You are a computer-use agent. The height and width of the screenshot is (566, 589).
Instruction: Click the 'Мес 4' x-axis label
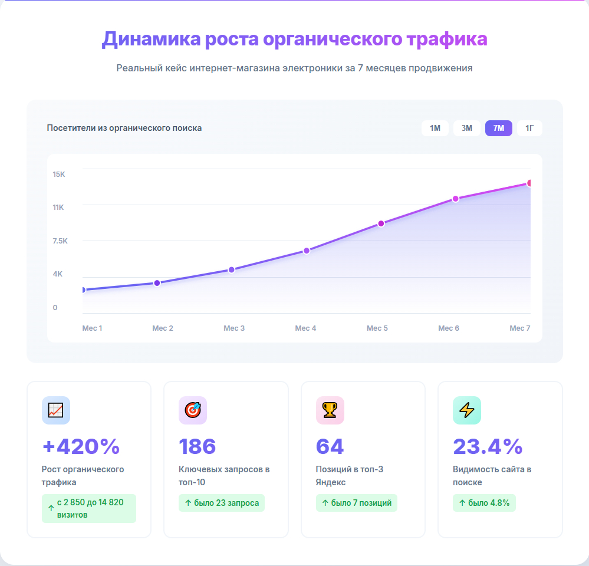(x=305, y=328)
